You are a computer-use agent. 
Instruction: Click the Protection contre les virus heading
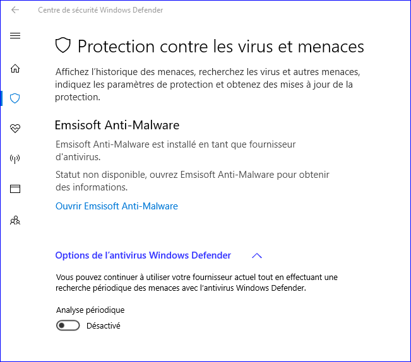[x=220, y=46]
